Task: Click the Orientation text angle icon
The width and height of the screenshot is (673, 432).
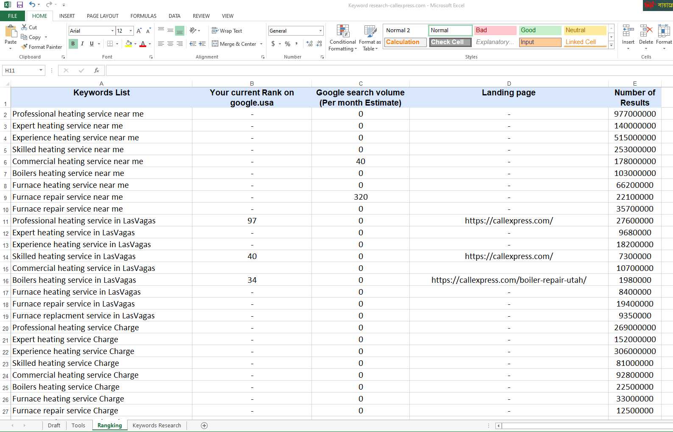Action: (193, 31)
